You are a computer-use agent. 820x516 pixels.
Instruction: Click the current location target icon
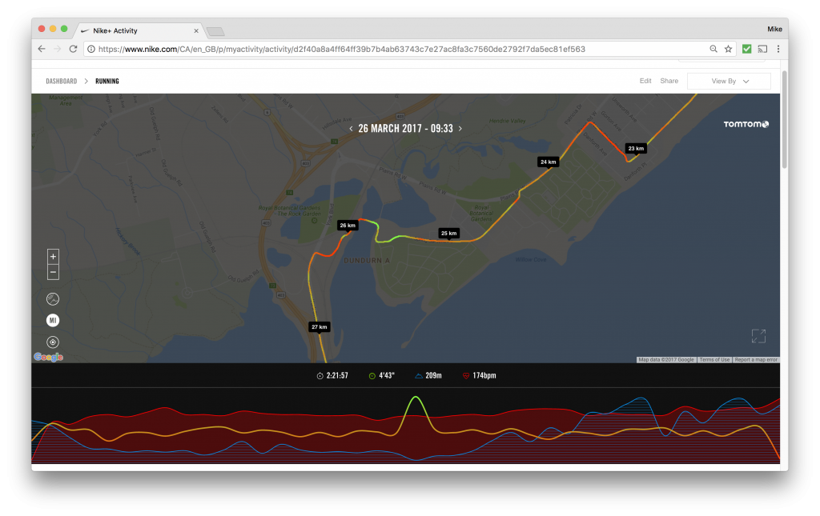pyautogui.click(x=53, y=342)
